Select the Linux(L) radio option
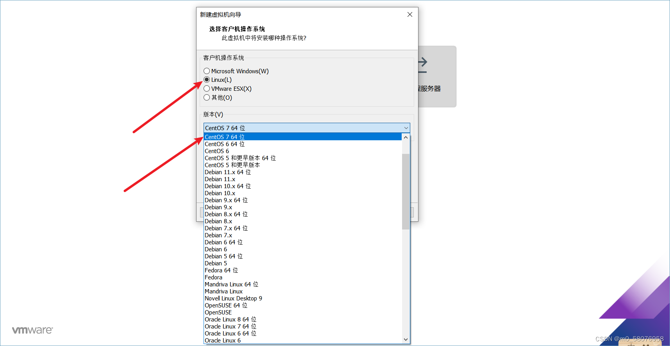 coord(207,79)
